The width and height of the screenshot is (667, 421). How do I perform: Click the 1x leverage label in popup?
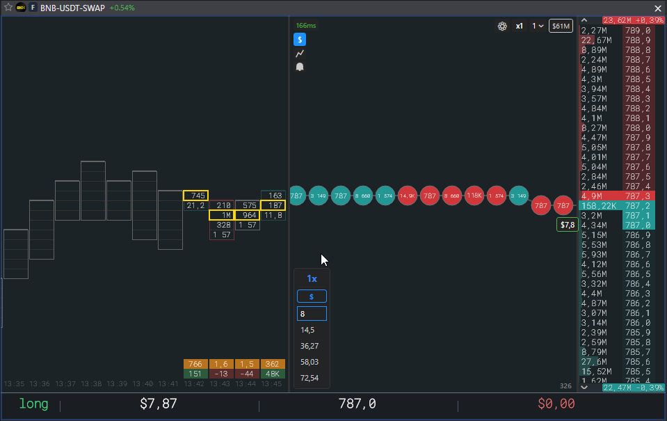pos(312,279)
